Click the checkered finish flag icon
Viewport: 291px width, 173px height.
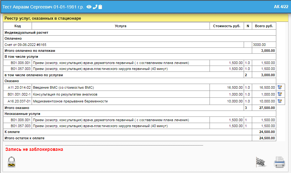pyautogui.click(x=260, y=162)
